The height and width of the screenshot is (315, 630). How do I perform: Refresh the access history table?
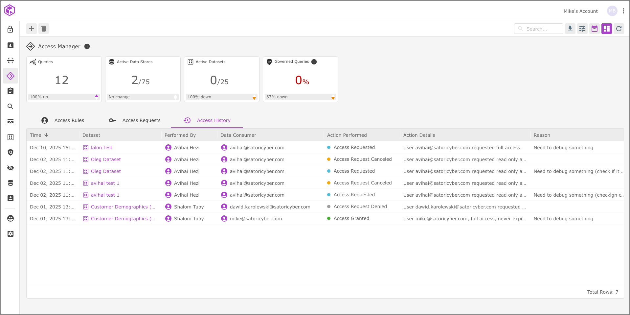point(619,29)
